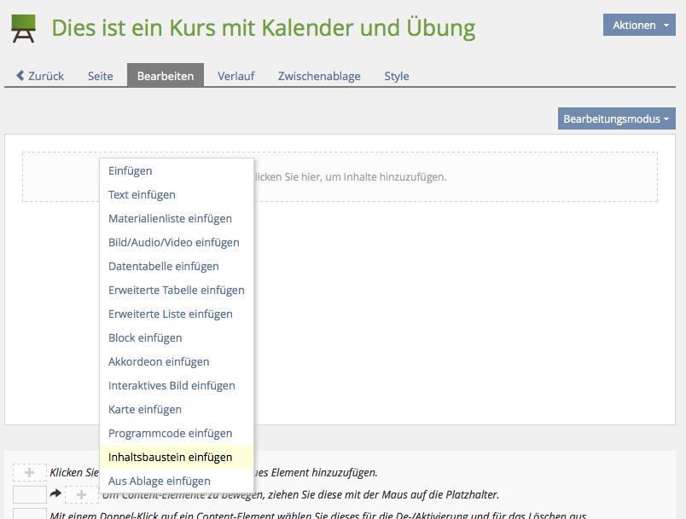This screenshot has height=519, width=686.
Task: Switch to the Seite tab
Action: 100,76
